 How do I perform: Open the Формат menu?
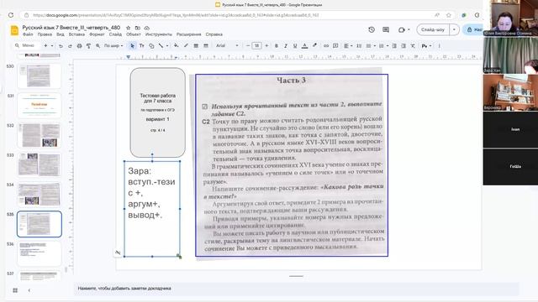tap(97, 34)
